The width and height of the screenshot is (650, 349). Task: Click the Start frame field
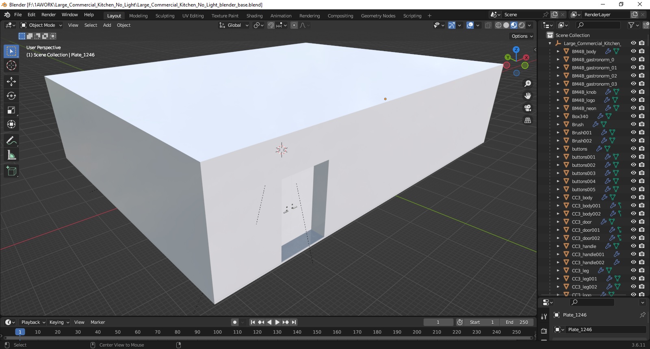pos(482,322)
